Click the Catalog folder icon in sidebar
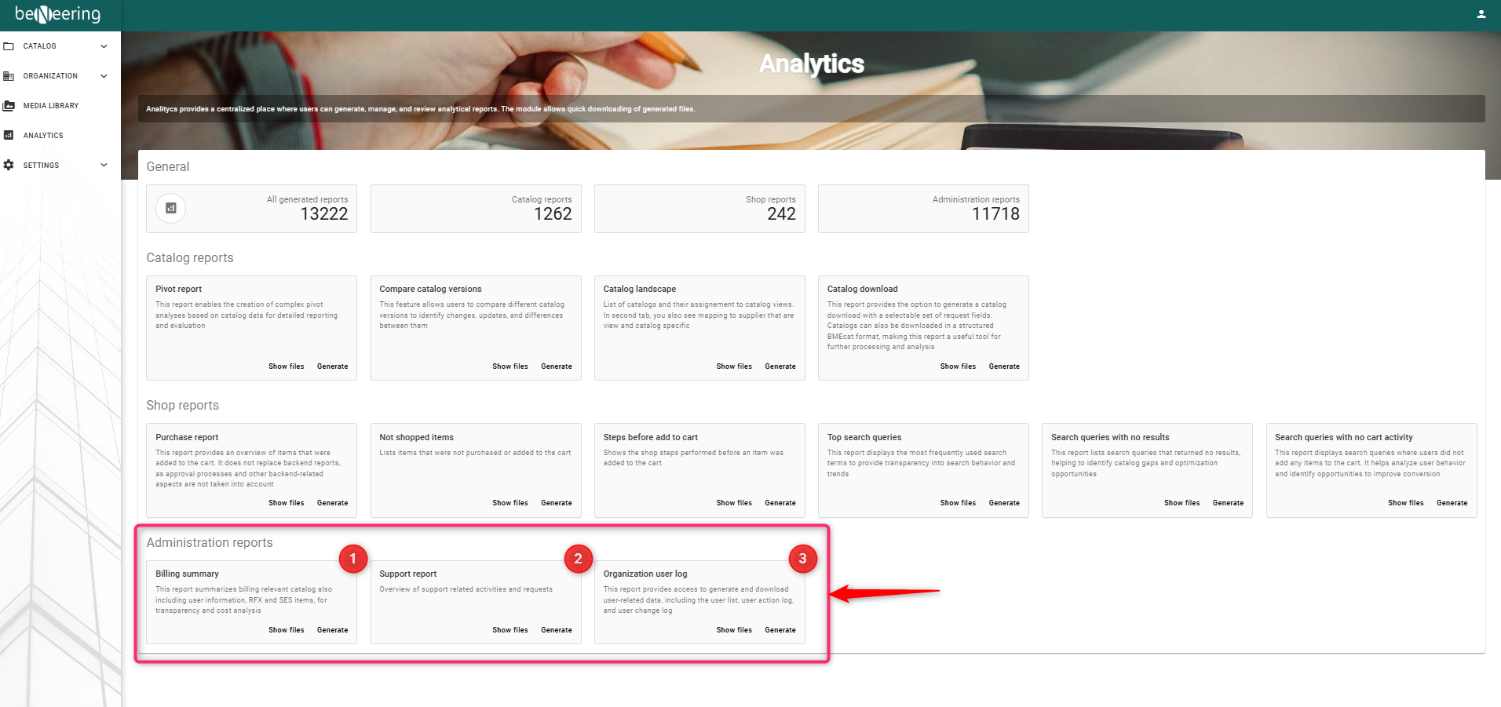 coord(9,46)
